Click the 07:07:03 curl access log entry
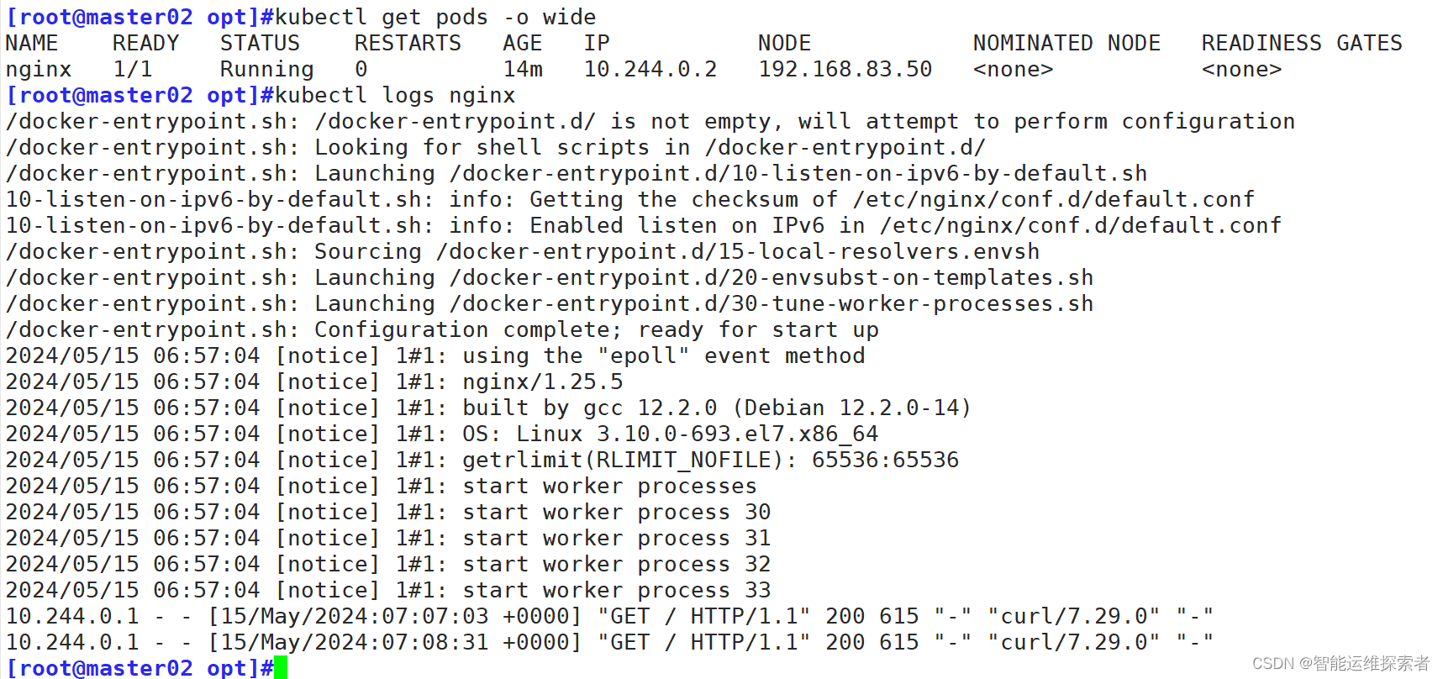Screen dimensions: 1443x679 tap(610, 616)
